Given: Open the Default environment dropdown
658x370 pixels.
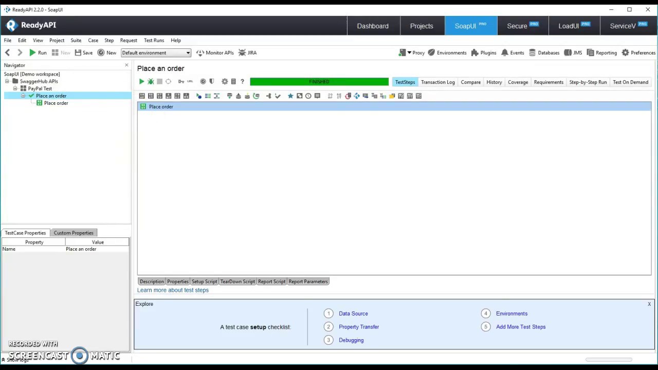Looking at the screenshot, I should pos(156,52).
